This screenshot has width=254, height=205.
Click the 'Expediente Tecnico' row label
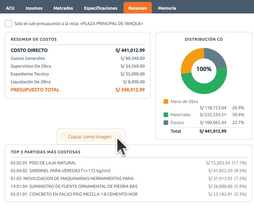click(x=30, y=74)
